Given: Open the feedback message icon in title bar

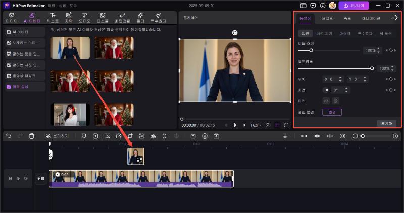Looking at the screenshot, I should point(313,6).
